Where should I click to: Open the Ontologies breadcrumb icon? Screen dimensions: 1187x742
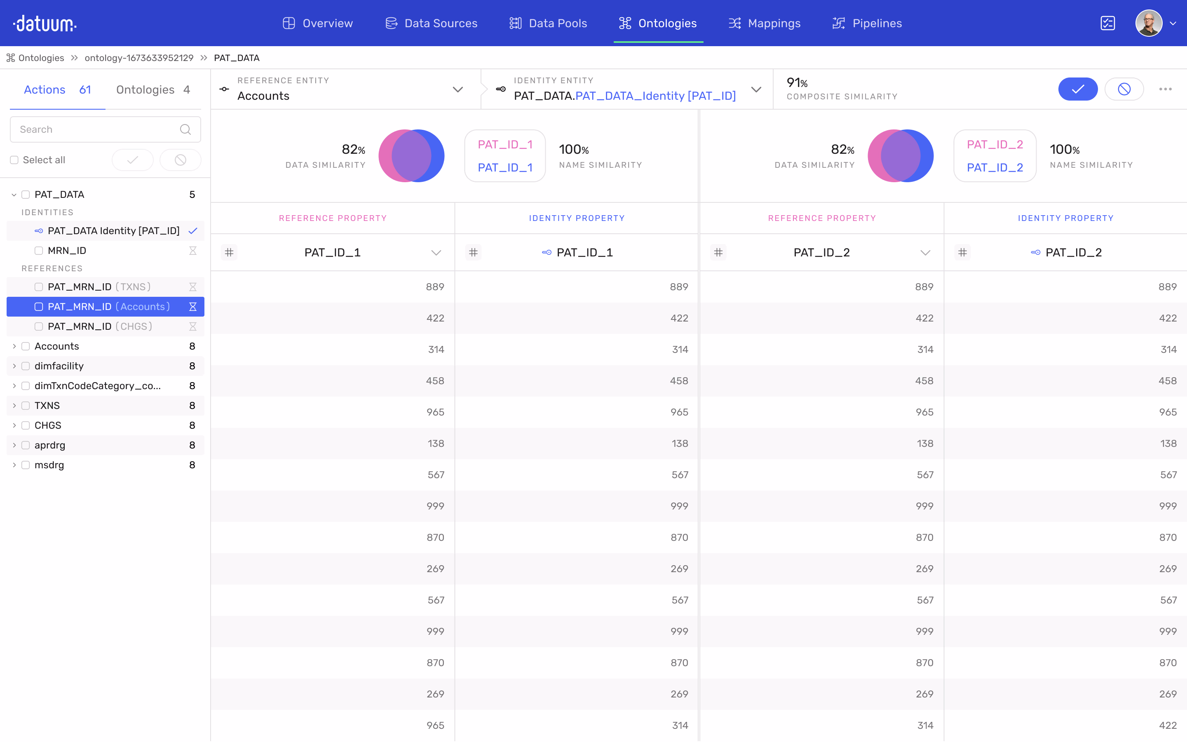(x=11, y=58)
